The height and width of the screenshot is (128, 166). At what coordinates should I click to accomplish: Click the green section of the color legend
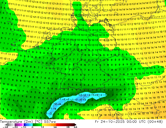(x=37, y=125)
